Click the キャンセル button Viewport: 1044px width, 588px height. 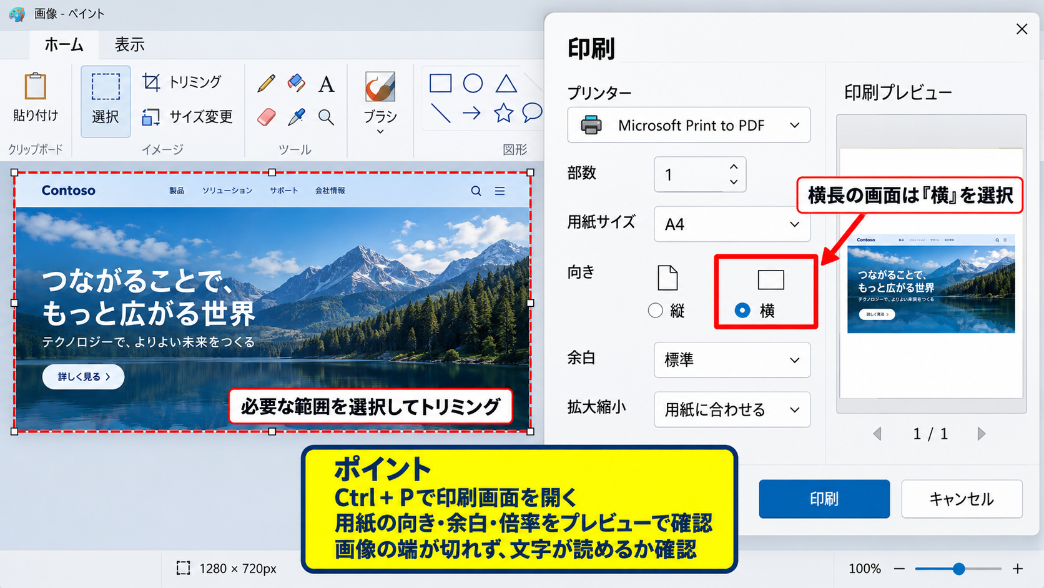pos(962,499)
